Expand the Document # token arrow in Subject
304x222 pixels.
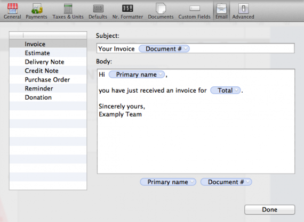(186, 48)
